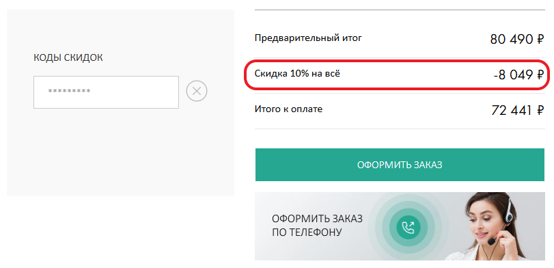Click the masked asterisks in code field
554x268 pixels.
tap(69, 91)
